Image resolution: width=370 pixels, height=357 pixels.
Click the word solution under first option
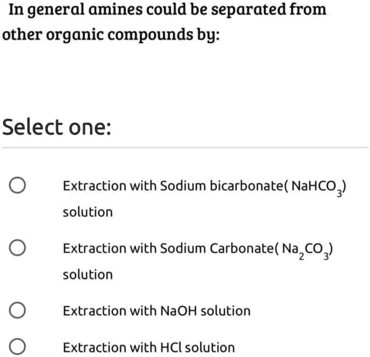click(87, 212)
